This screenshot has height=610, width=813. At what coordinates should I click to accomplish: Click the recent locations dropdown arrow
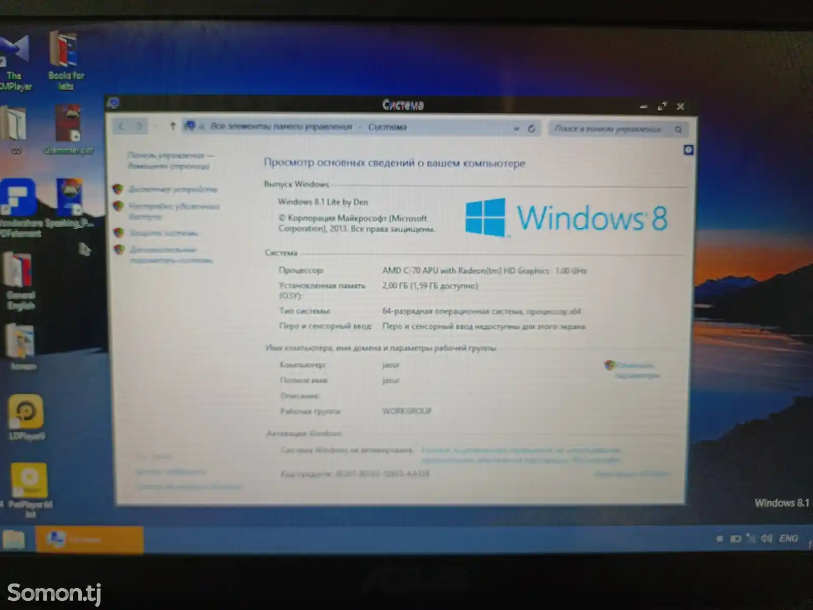(155, 127)
